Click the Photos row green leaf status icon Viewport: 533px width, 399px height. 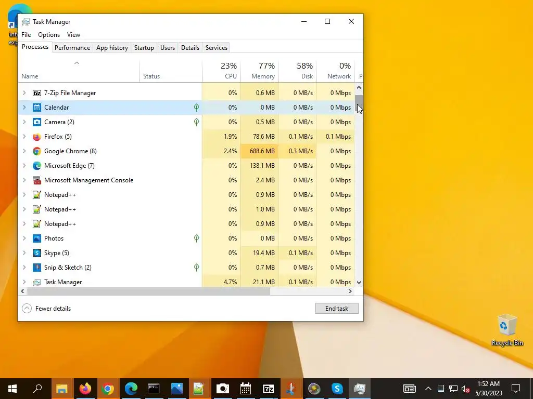point(196,238)
